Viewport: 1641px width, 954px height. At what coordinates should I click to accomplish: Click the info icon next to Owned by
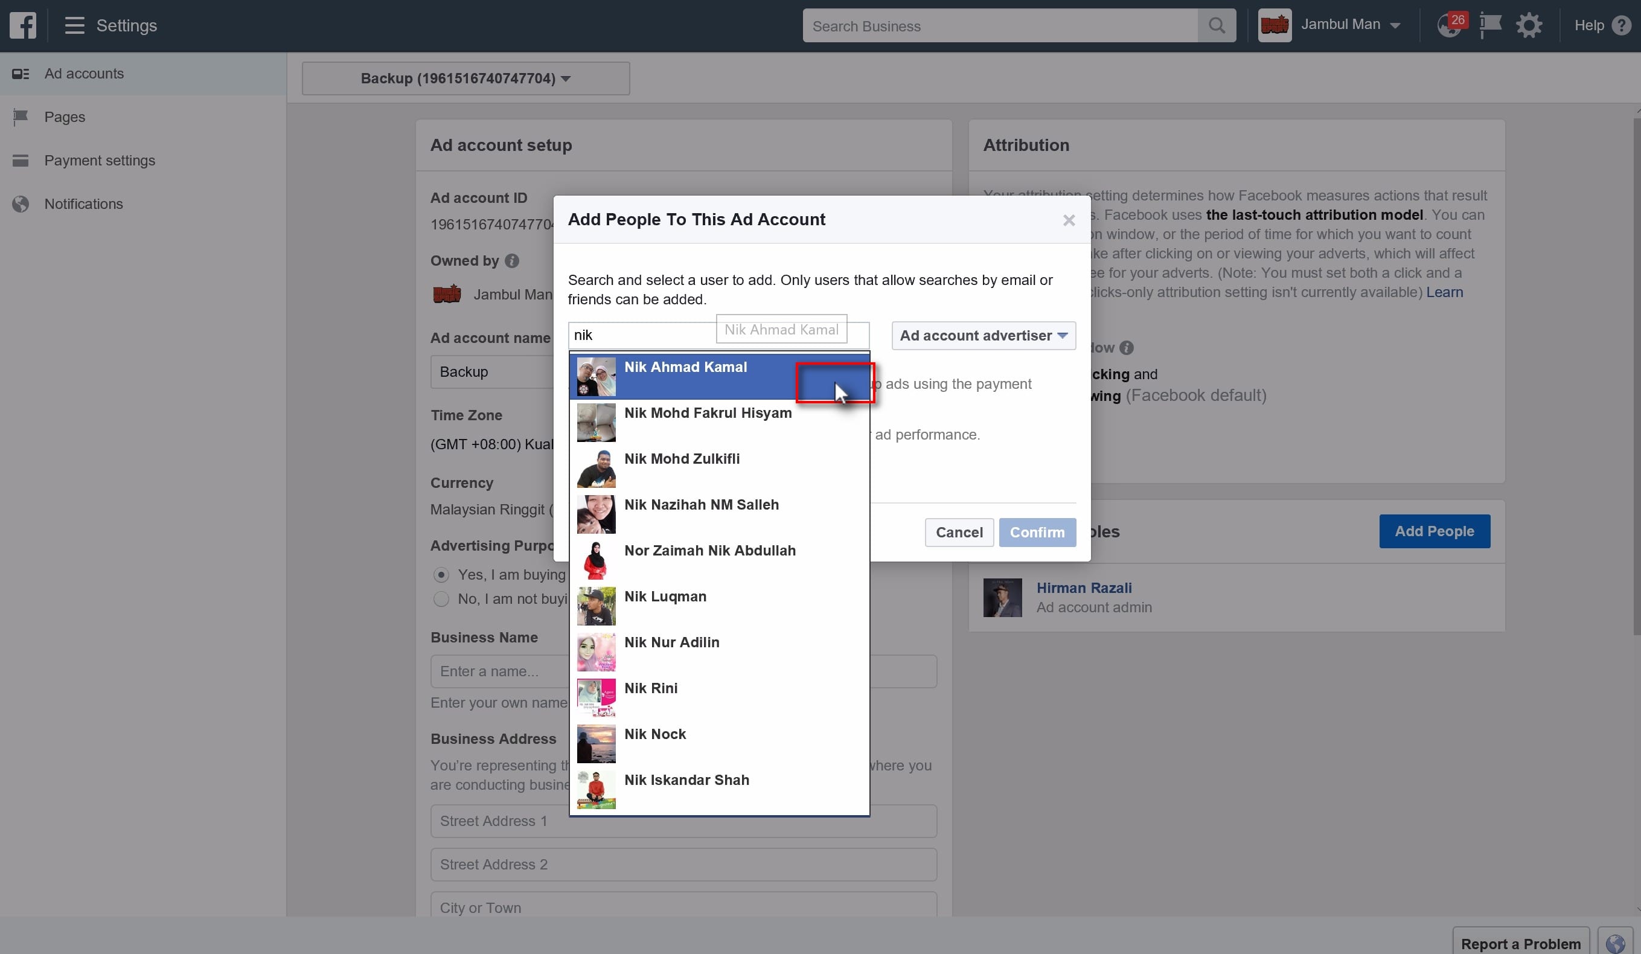coord(512,260)
